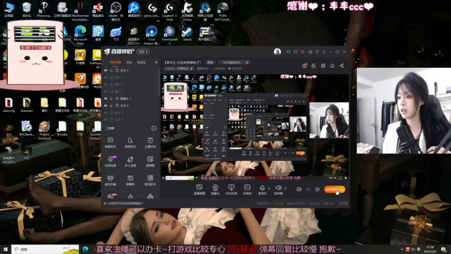Click the user avatar in title bar
Image resolution: width=451 pixels, height=254 pixels.
pos(277,51)
